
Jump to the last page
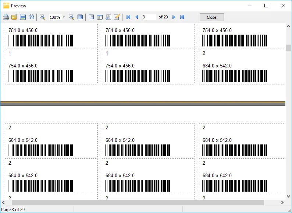pos(182,17)
